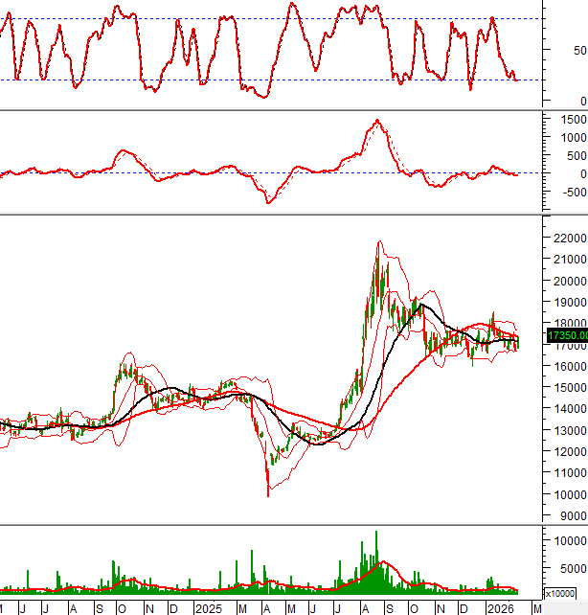Click the 50 label on oscillator axis
This screenshot has height=615, width=588.
580,51
